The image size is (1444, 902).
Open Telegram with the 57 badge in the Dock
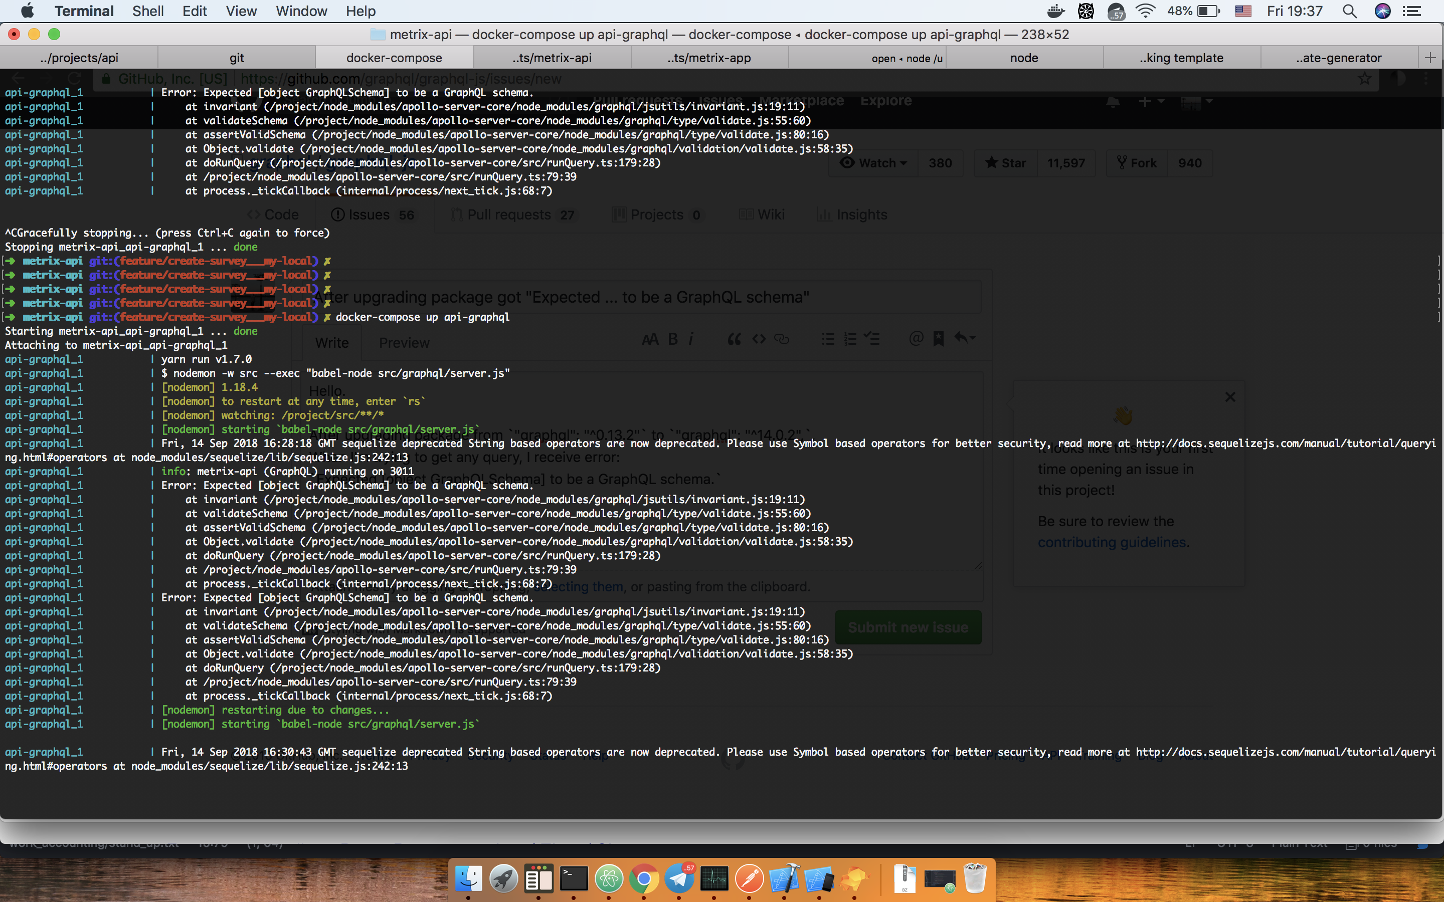click(679, 878)
